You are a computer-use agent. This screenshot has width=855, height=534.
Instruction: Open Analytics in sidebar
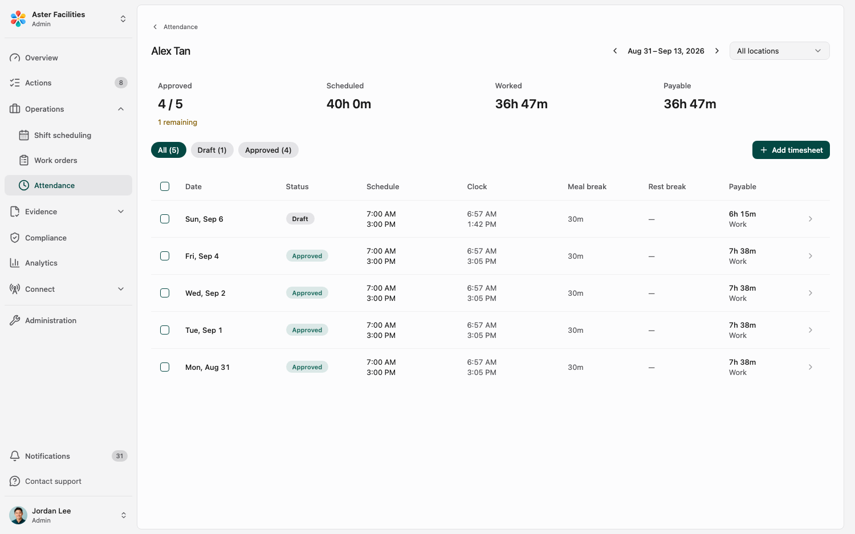(x=68, y=263)
